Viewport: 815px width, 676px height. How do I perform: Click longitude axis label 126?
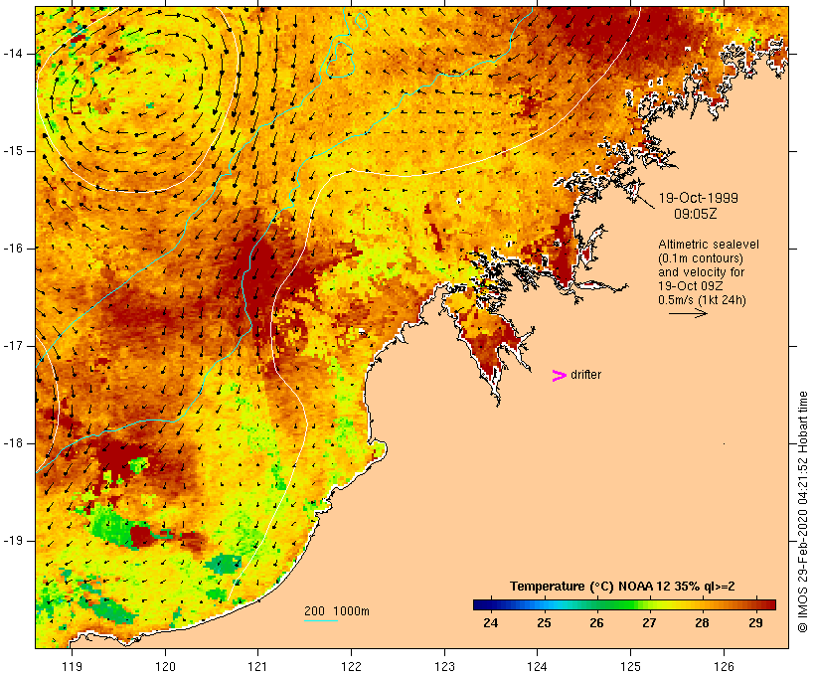(x=724, y=666)
